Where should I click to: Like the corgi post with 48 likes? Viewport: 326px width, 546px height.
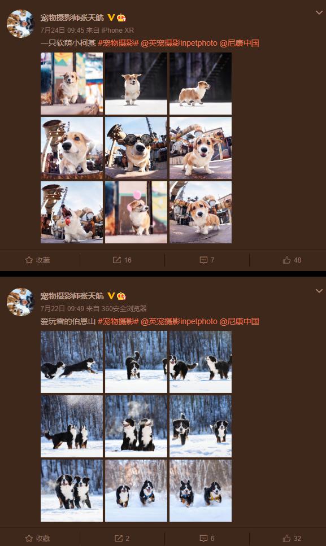[x=286, y=260]
